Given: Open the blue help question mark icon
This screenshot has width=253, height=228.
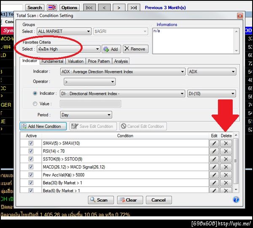Looking at the screenshot, I should 236,200.
